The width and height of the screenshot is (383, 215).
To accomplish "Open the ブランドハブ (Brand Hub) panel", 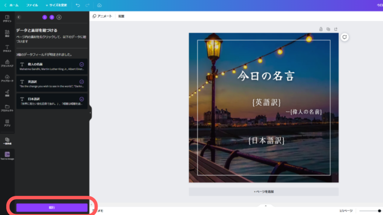I will point(7,63).
